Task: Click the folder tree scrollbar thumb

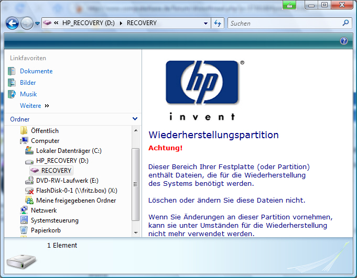Action: [136, 184]
